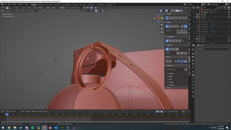Toggle viewport overlays button
Image resolution: width=231 pixels, height=130 pixels.
(x=166, y=11)
